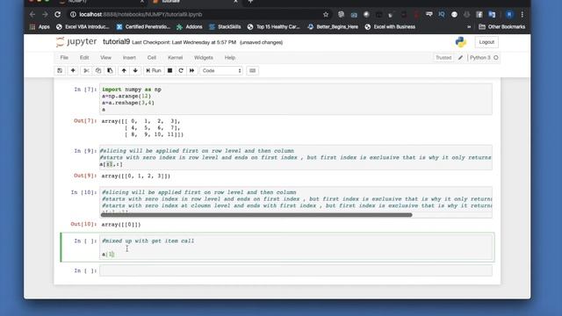Image resolution: width=562 pixels, height=316 pixels.
Task: Open the Apps bookmark shortcut
Action: pos(40,27)
